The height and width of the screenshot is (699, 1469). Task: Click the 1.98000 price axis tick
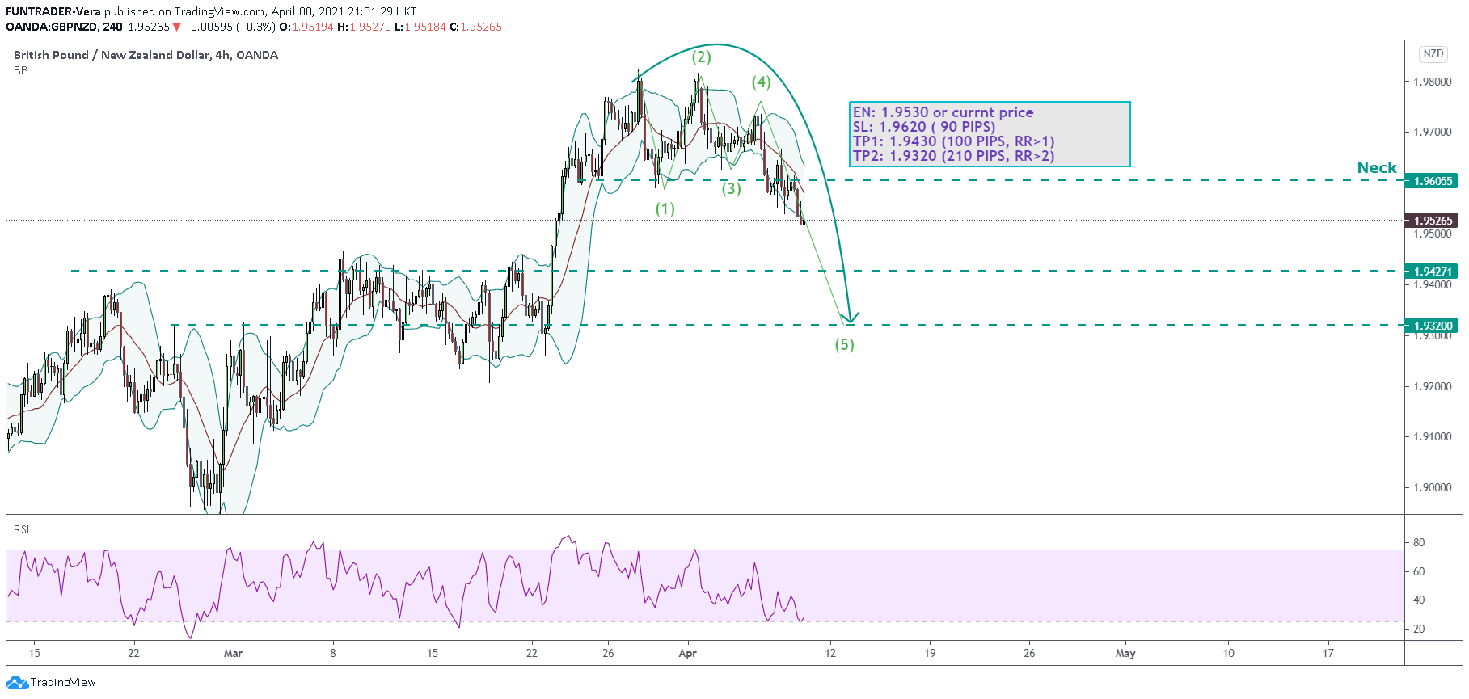coord(1432,82)
